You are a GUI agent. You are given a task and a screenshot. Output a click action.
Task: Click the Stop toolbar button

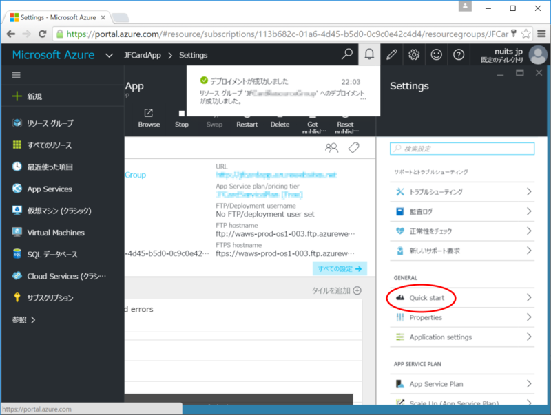(x=182, y=118)
